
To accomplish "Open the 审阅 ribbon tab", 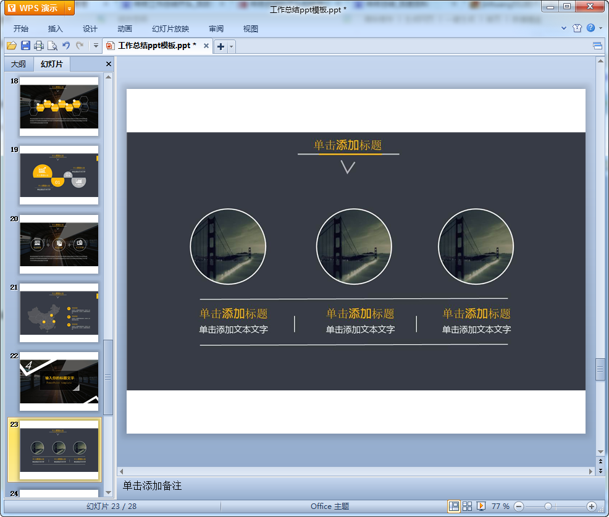I will click(216, 29).
